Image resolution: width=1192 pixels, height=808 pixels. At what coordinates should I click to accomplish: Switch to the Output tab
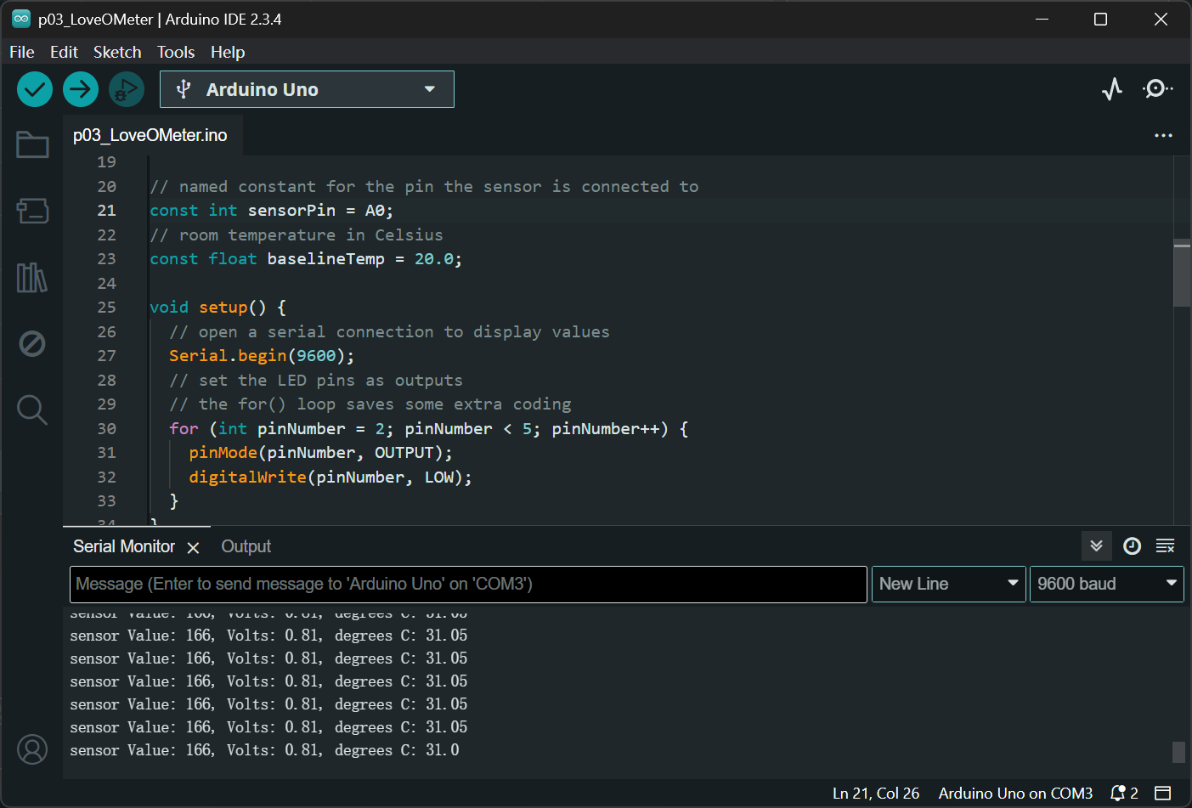pyautogui.click(x=246, y=546)
